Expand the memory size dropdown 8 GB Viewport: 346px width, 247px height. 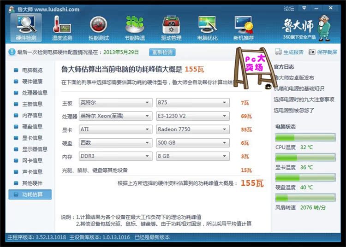pyautogui.click(x=193, y=156)
